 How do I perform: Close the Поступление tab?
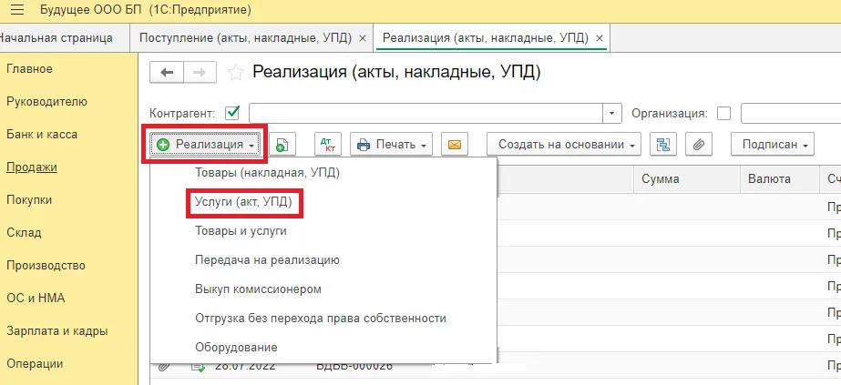click(362, 38)
